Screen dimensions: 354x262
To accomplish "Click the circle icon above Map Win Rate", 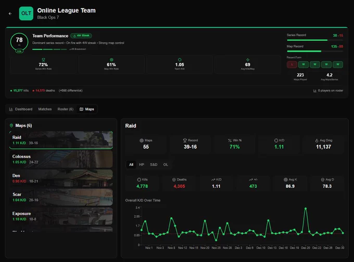I will 111,60.
